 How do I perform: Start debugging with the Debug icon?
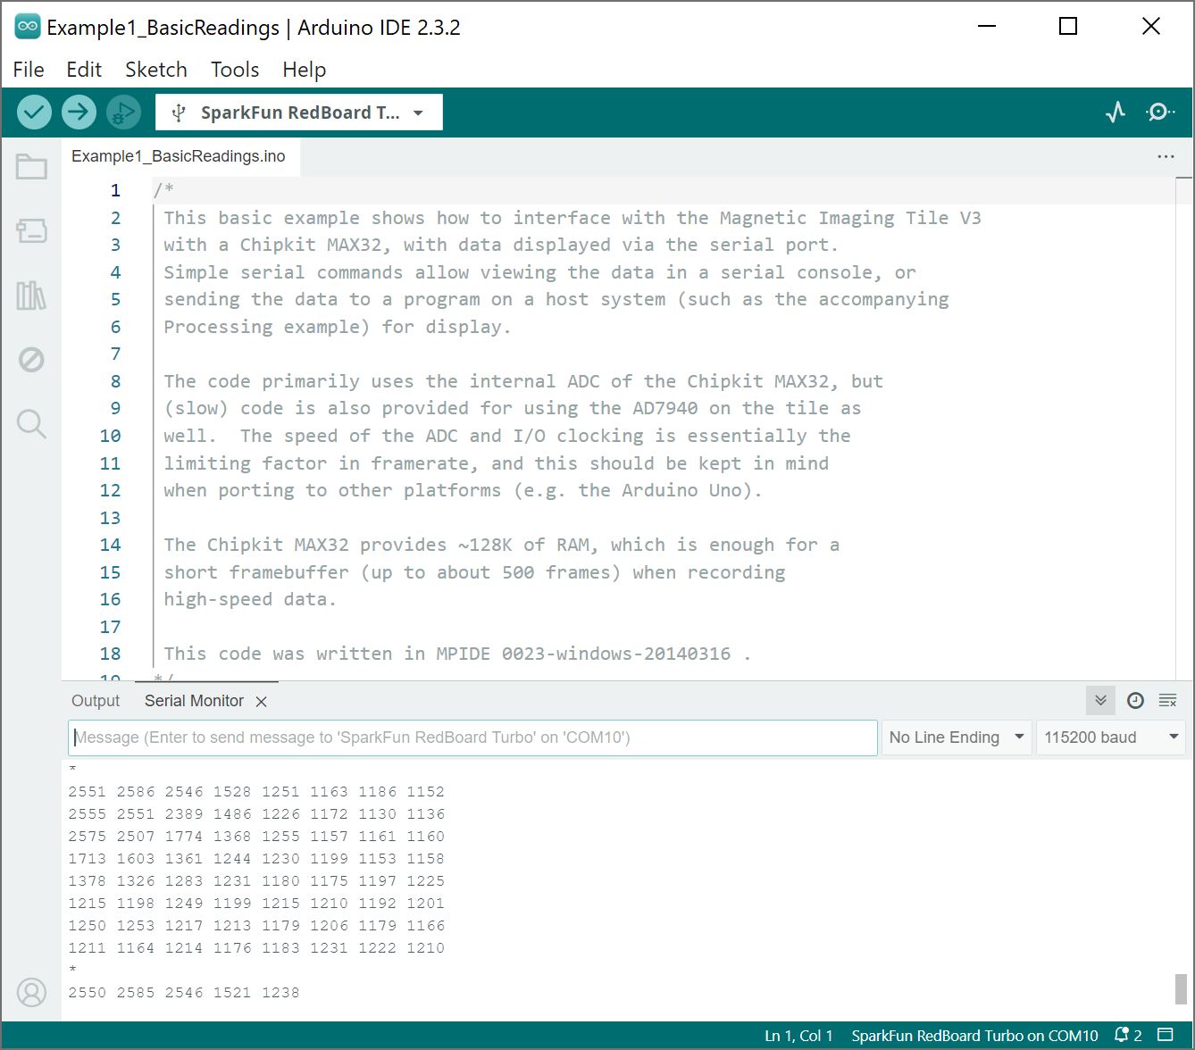click(123, 112)
